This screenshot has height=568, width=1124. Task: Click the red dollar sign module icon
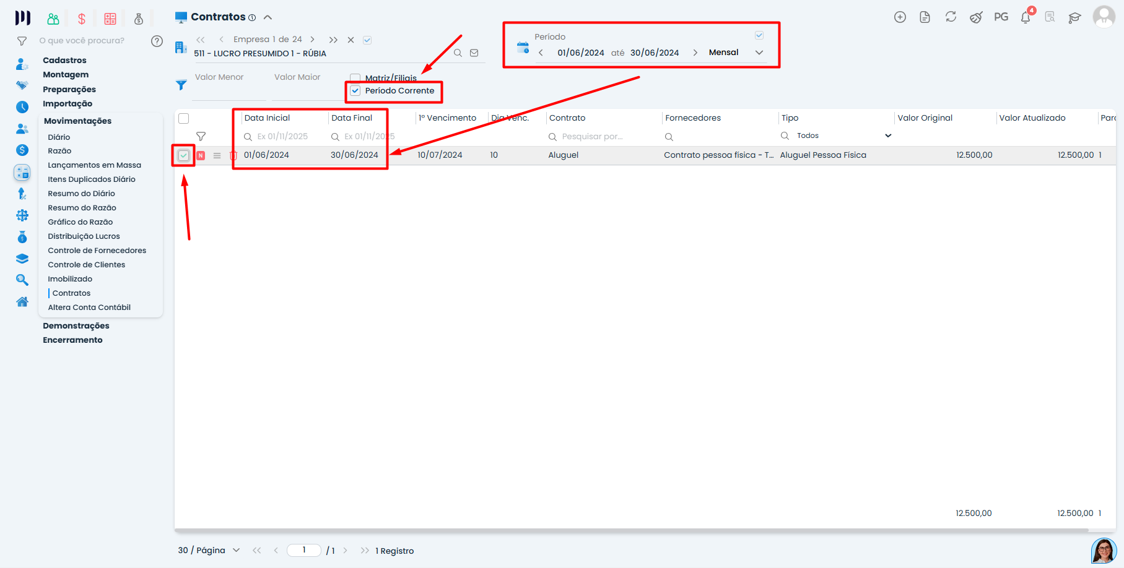coord(82,19)
